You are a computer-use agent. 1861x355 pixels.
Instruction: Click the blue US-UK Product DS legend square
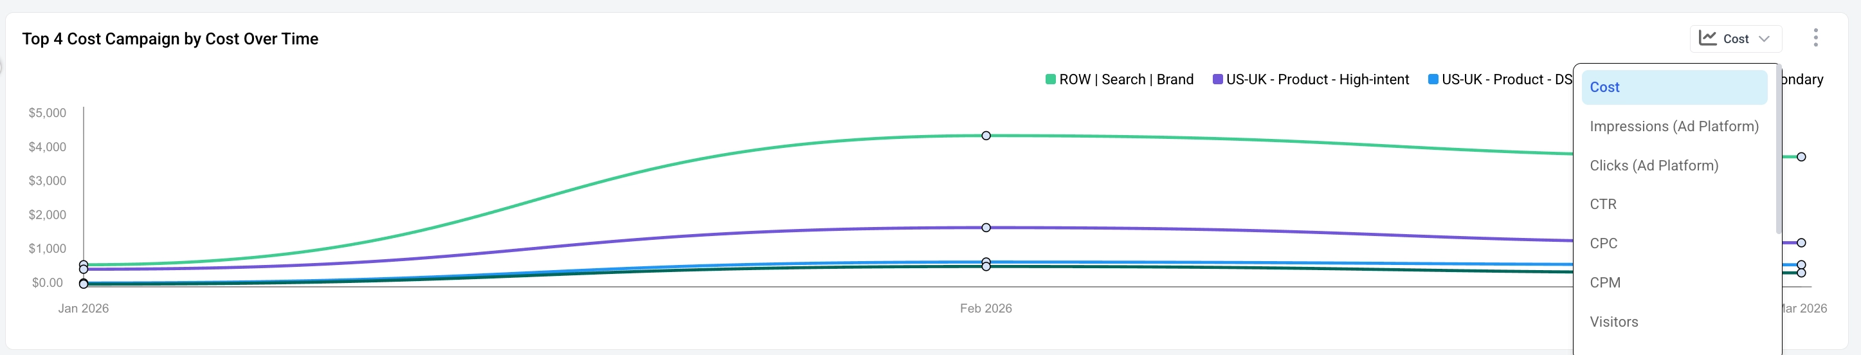(x=1433, y=80)
